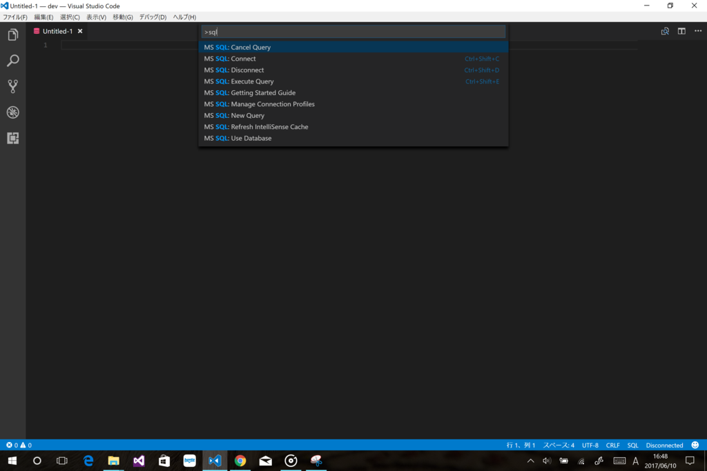The image size is (707, 471).
Task: Click line 1 in the editor
Action: pyautogui.click(x=349, y=45)
